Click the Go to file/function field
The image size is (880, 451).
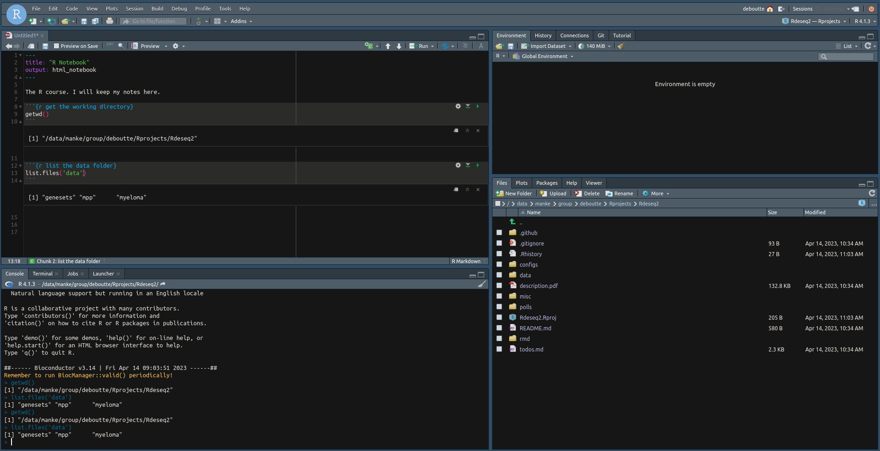pos(154,21)
